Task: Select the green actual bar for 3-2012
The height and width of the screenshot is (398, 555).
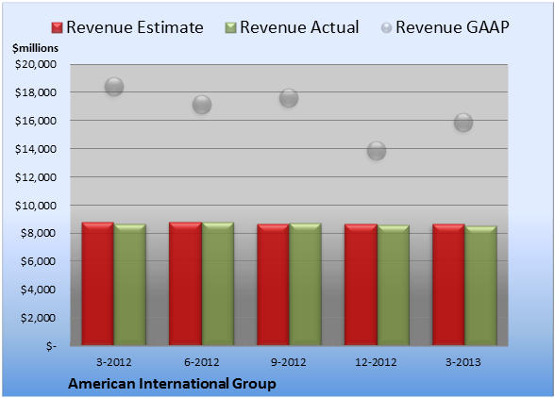Action: [130, 285]
